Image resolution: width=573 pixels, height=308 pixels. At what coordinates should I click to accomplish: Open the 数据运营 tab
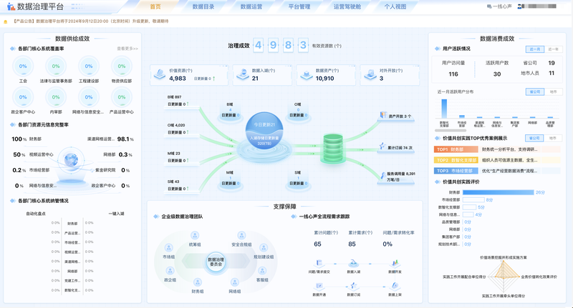(x=251, y=6)
